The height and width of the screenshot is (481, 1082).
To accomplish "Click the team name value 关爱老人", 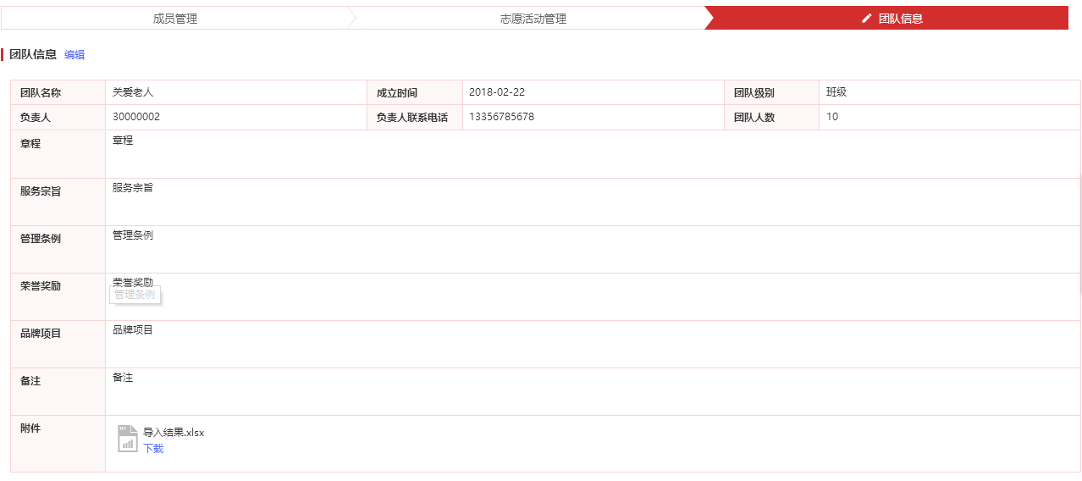I will tap(133, 92).
